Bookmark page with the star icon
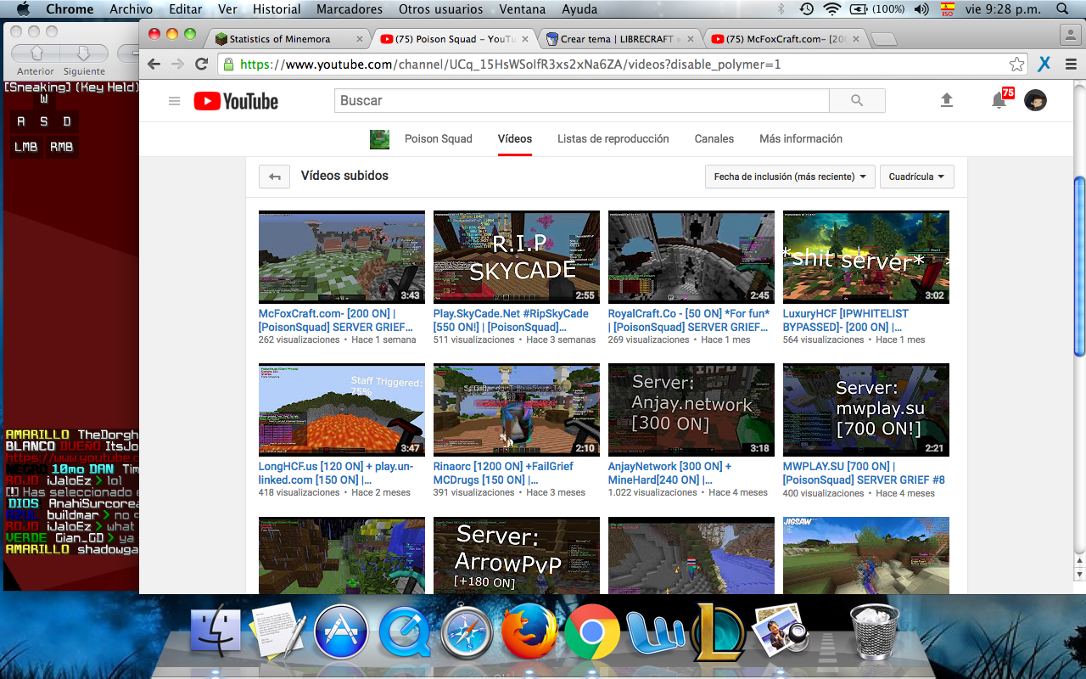Viewport: 1086px width, 679px height. (x=1016, y=65)
